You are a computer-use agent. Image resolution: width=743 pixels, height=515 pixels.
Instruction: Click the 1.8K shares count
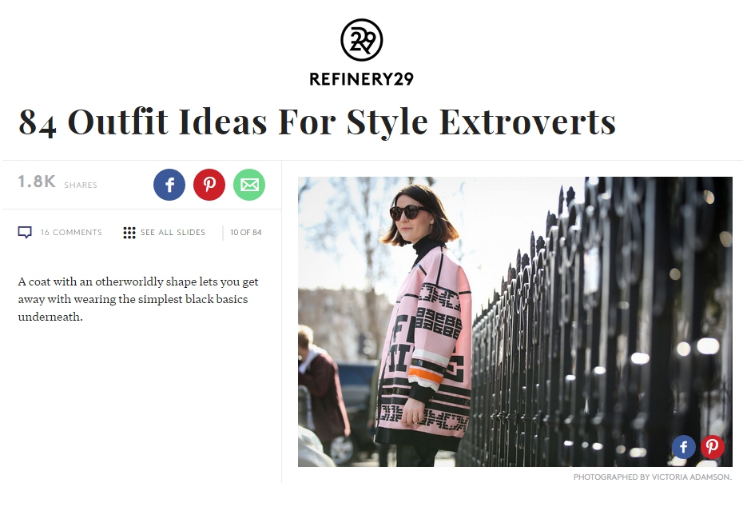tap(37, 182)
